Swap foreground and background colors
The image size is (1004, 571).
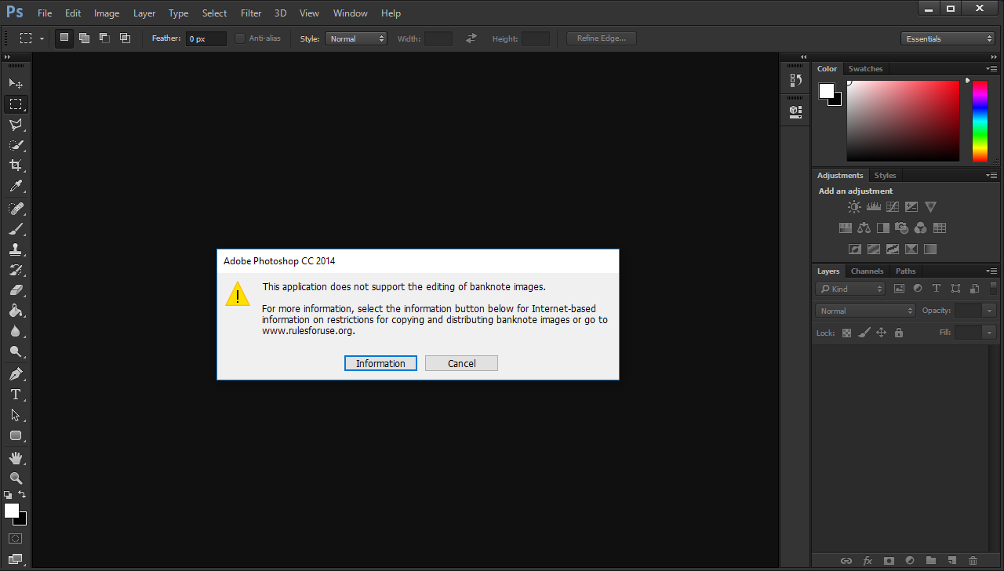click(22, 495)
